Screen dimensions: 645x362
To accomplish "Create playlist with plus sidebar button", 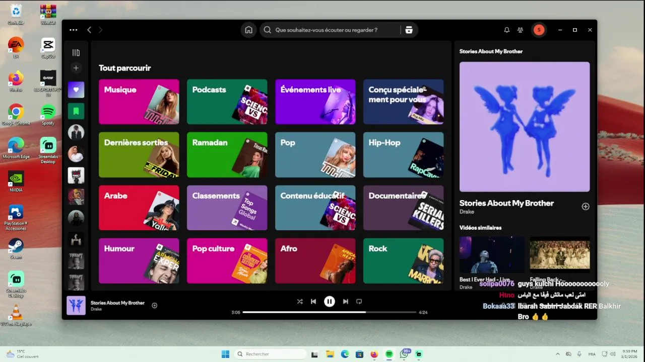I will coord(76,68).
